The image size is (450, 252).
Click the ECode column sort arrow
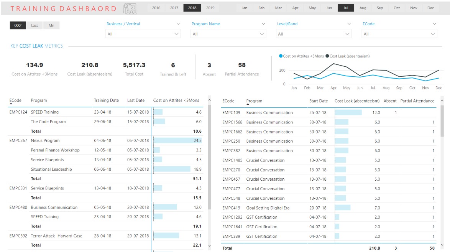11,104
